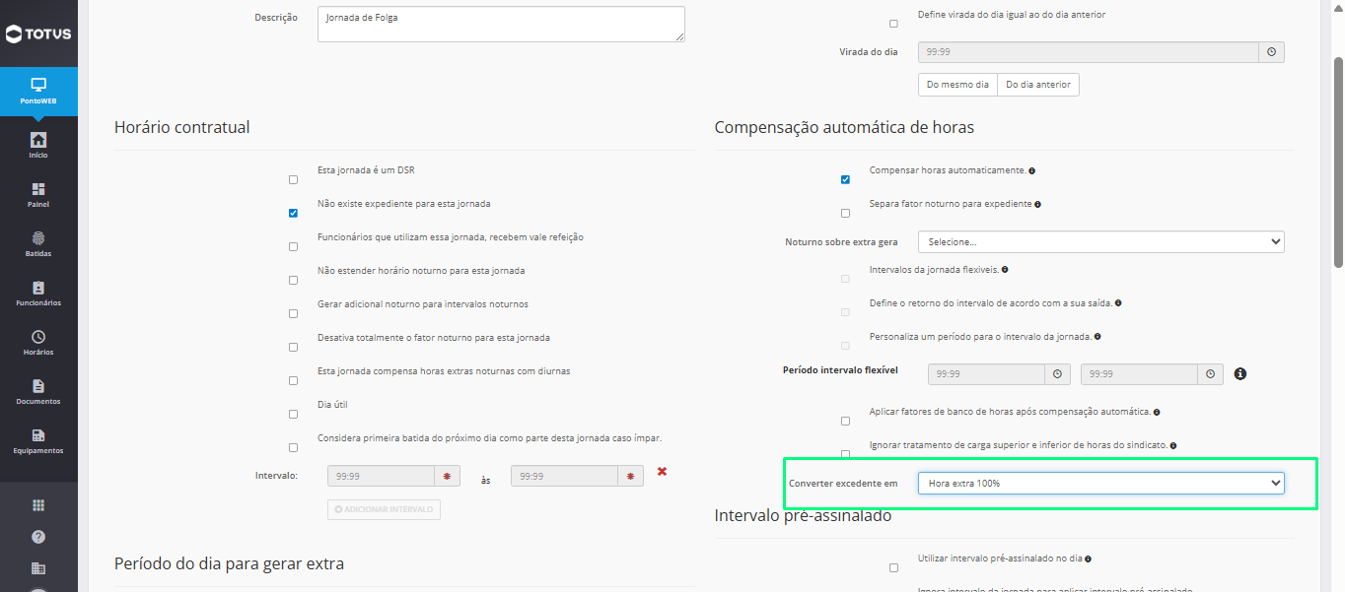Open the PontoWEB module icon
Image resolution: width=1345 pixels, height=592 pixels.
[38, 85]
